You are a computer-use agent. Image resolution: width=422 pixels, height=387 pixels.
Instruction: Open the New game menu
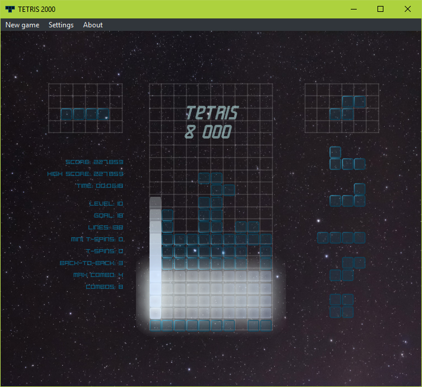23,25
